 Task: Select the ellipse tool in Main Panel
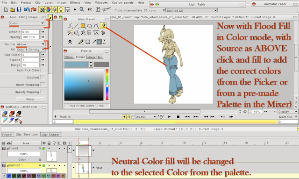pos(89,26)
